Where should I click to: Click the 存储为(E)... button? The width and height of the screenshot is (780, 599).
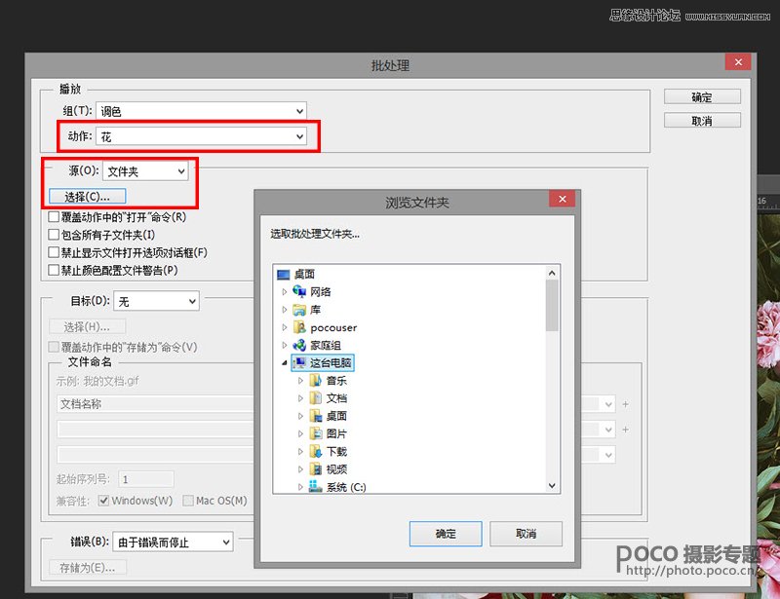[88, 567]
